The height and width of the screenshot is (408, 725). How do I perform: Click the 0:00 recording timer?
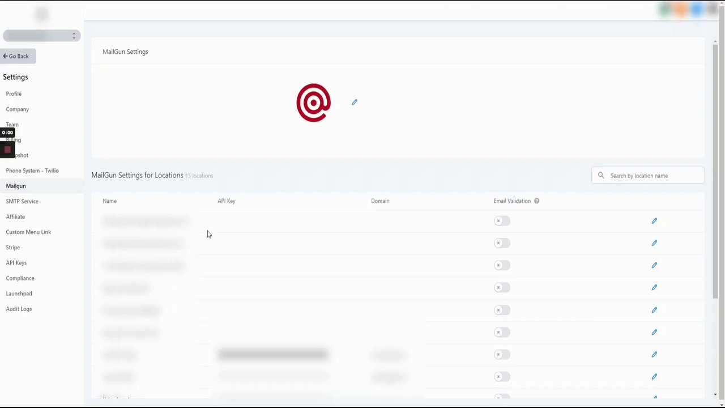pos(7,133)
